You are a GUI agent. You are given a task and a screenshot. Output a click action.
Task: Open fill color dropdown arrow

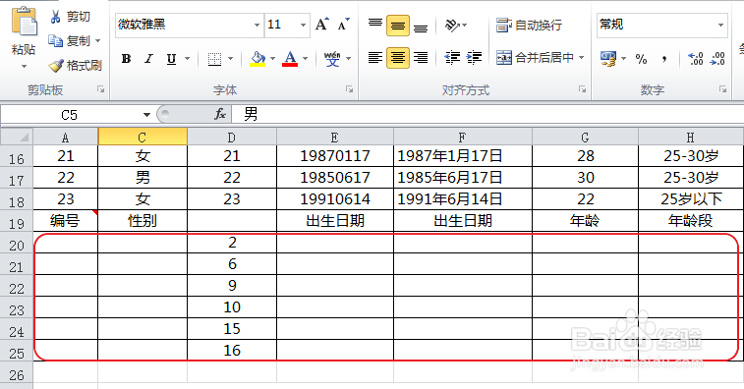(x=273, y=59)
